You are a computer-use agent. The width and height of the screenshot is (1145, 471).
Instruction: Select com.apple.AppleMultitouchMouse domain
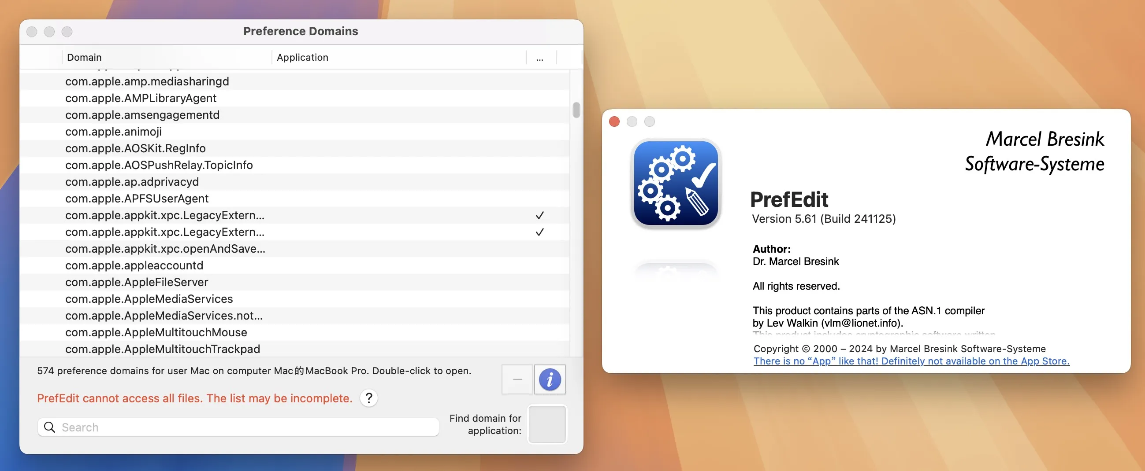click(x=295, y=332)
